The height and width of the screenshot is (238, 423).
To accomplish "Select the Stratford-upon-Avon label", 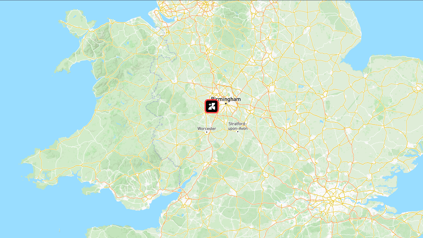I will (x=238, y=126).
